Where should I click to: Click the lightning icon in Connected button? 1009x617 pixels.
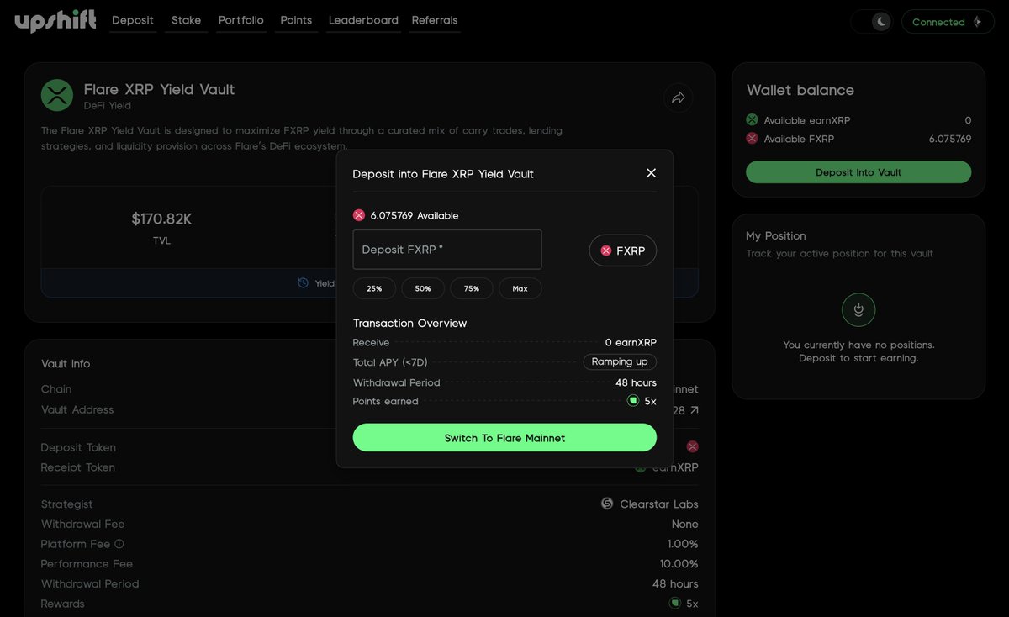point(977,22)
